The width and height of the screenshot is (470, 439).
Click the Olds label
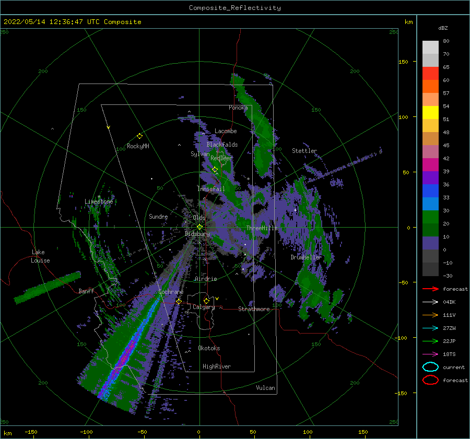point(199,218)
